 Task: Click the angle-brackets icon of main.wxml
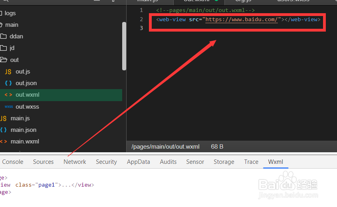(x=4, y=141)
